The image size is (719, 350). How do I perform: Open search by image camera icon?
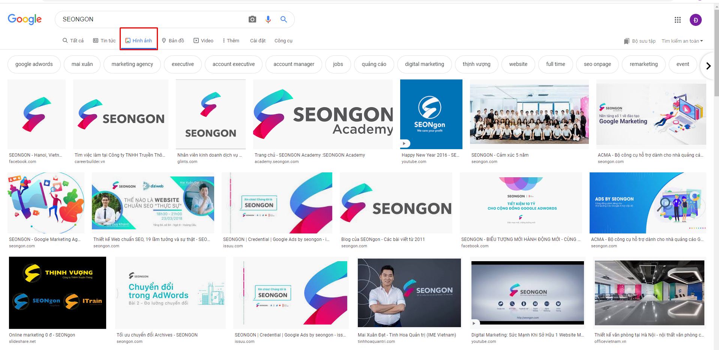(252, 19)
